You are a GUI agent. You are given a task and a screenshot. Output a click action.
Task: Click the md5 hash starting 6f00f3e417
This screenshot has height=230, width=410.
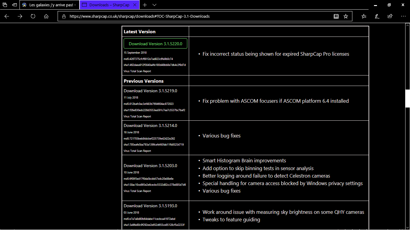coord(149,179)
